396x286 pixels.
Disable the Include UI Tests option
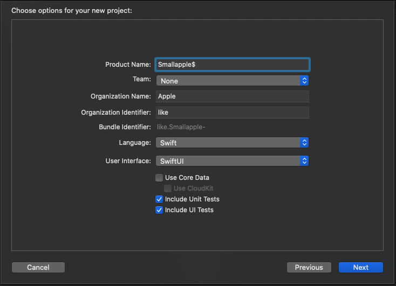159,210
